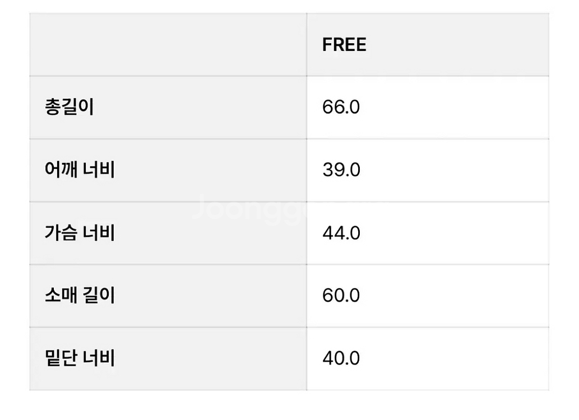
Task: Select the 소매 길이 row label
Action: coord(80,295)
